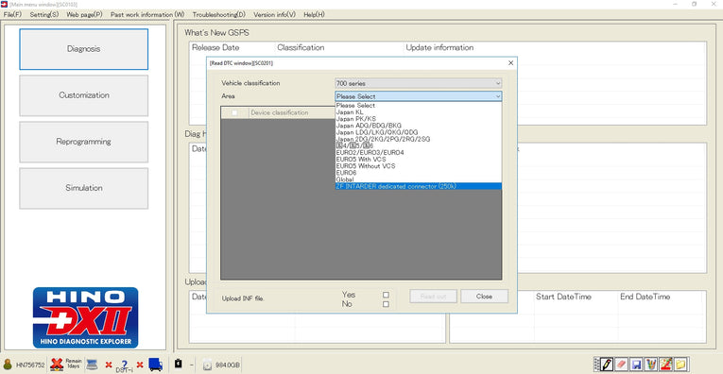Click the disk drive storage icon
723x374 pixels.
point(208,365)
